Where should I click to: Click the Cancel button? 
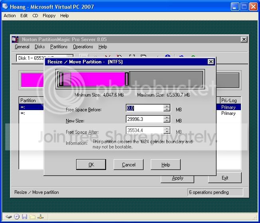[128, 165]
